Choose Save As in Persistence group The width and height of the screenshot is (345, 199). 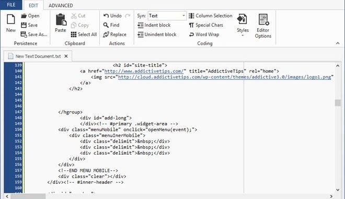(34, 34)
